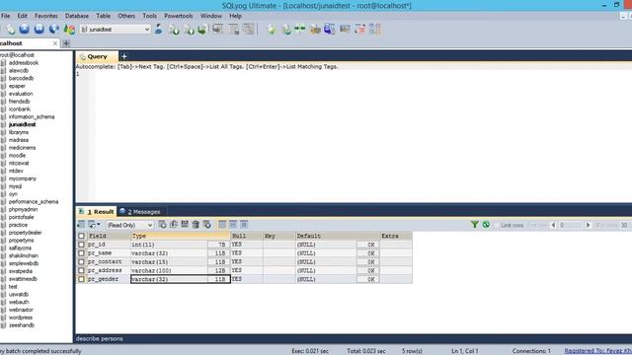
Task: Select the information_schema database in tree
Action: click(32, 116)
